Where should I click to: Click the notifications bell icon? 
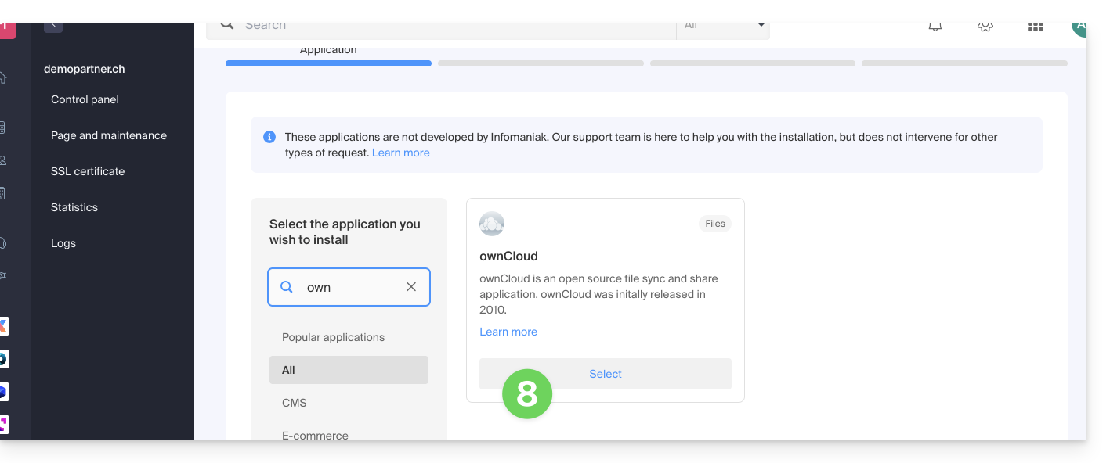(935, 27)
